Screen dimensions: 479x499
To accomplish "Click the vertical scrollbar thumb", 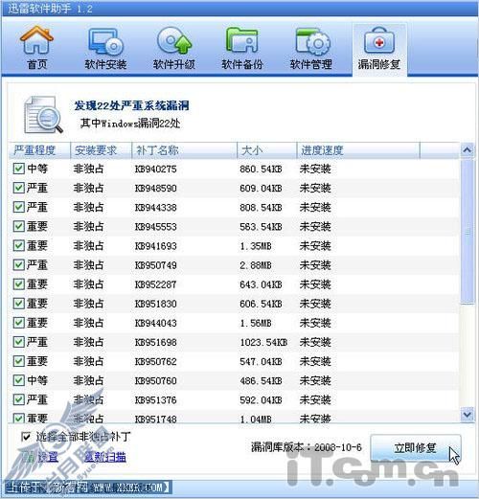I will [x=468, y=232].
